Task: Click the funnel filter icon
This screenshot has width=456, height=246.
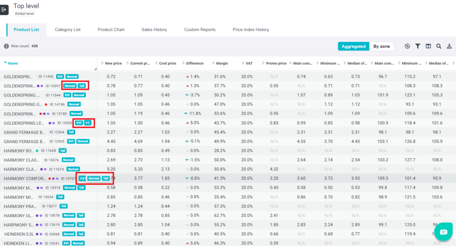Action: [x=418, y=46]
